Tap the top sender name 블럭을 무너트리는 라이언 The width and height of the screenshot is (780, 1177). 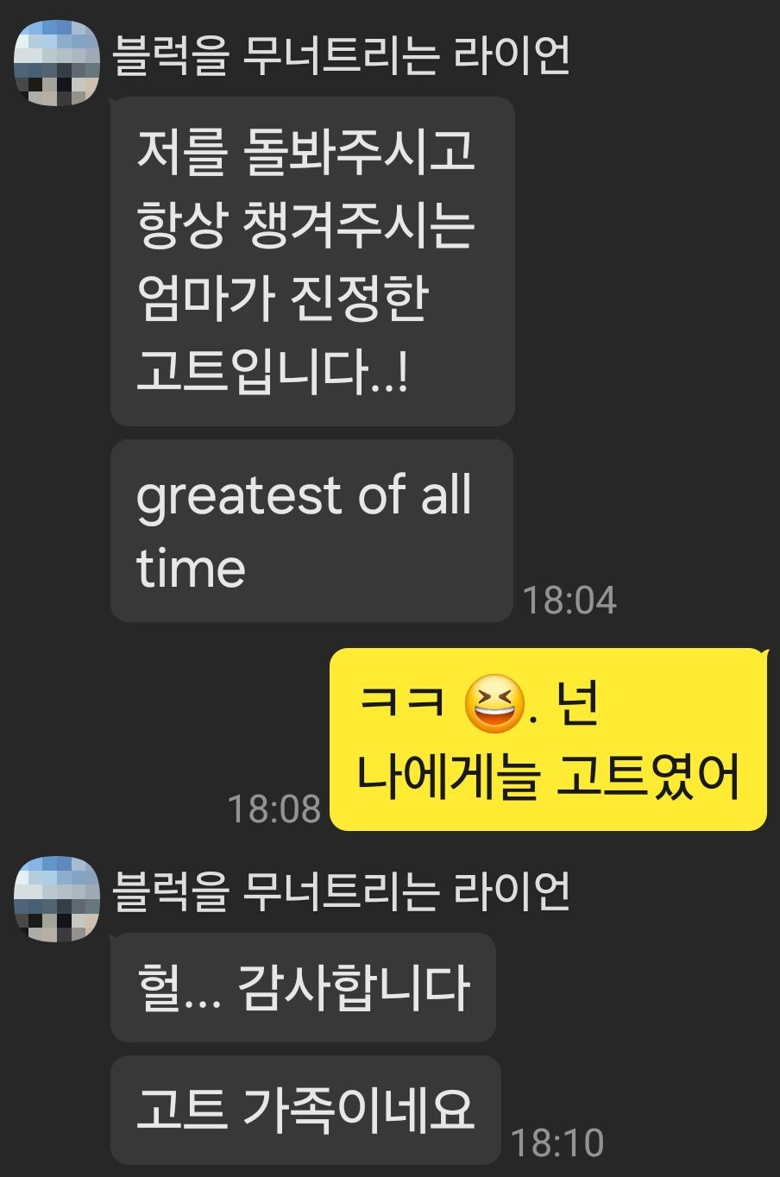342,54
